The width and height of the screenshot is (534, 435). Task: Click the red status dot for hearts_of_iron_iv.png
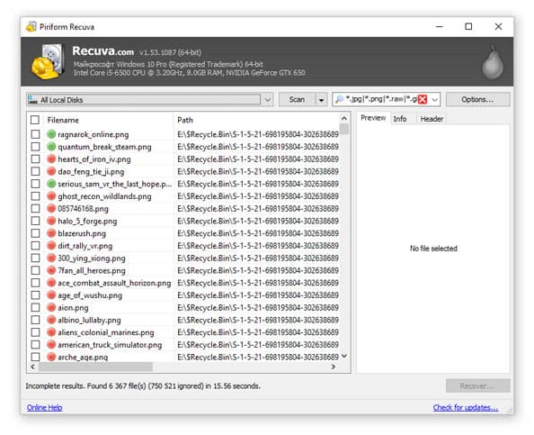click(x=51, y=159)
